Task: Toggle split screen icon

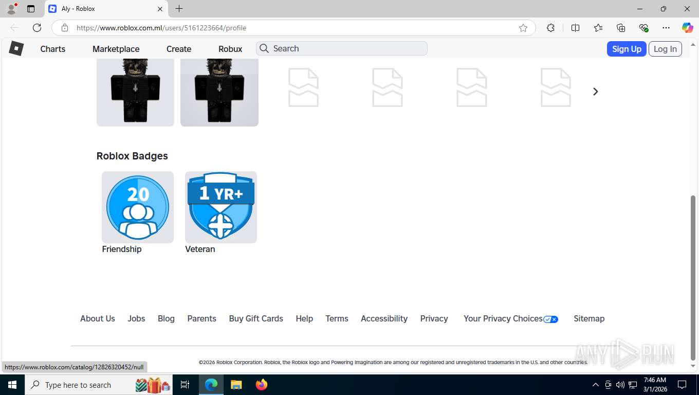Action: coord(575,28)
